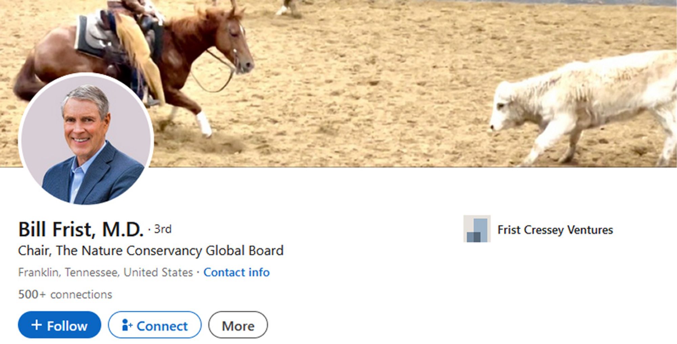Click the Franklin, Tennessee location text
This screenshot has height=344, width=677.
pyautogui.click(x=105, y=272)
